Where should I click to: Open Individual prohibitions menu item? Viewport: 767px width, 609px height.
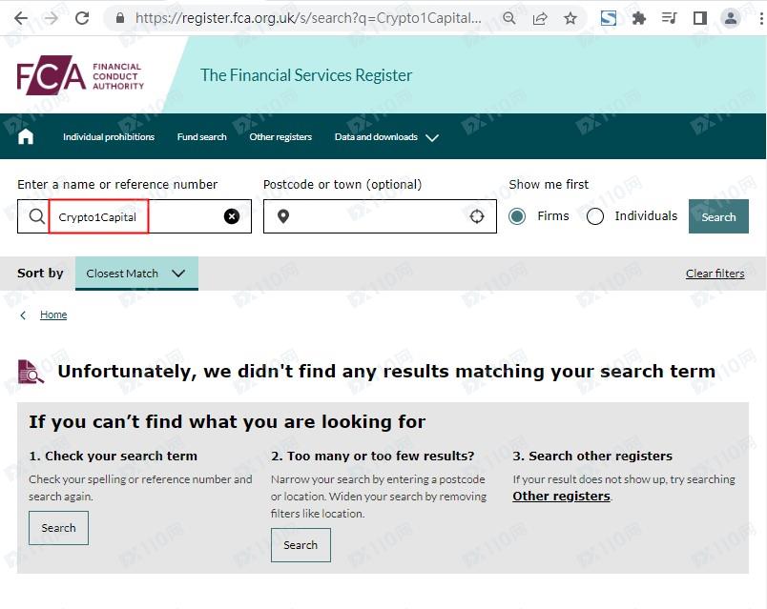[109, 137]
